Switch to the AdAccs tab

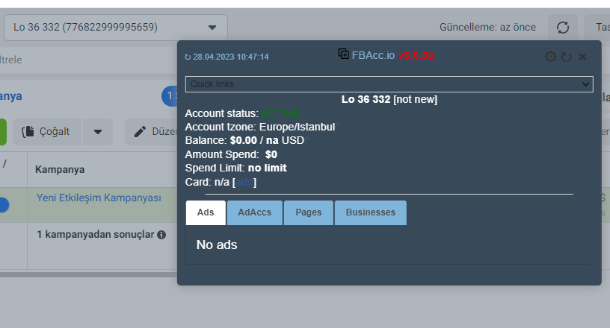[x=255, y=212]
